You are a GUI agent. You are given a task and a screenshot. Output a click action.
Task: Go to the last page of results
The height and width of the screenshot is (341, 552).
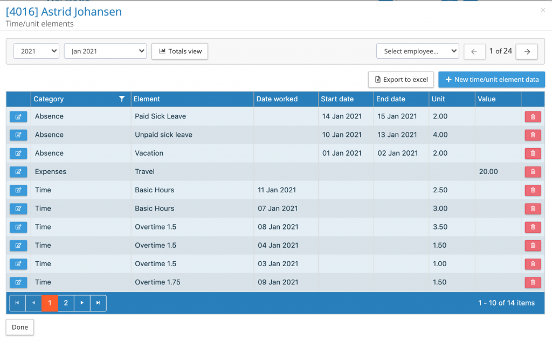point(98,303)
